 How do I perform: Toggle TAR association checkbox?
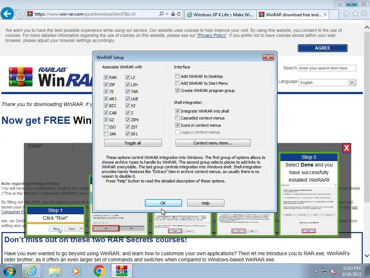click(128, 92)
